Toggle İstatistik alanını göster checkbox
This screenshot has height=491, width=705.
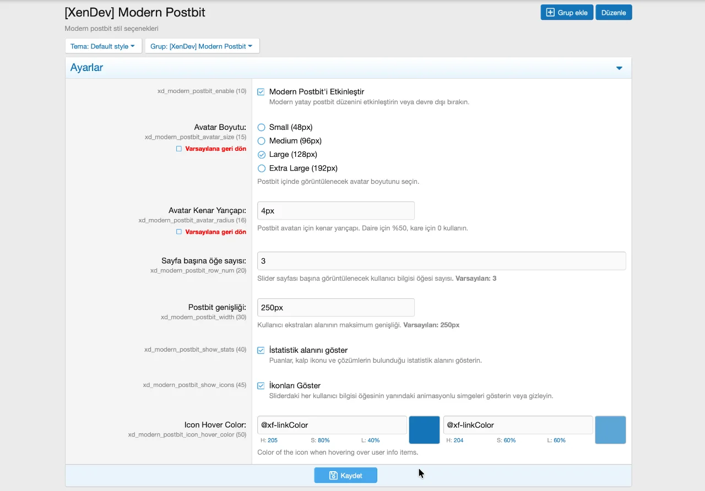(261, 351)
